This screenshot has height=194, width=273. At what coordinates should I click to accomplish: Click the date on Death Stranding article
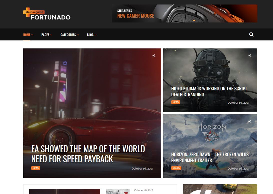tap(238, 103)
